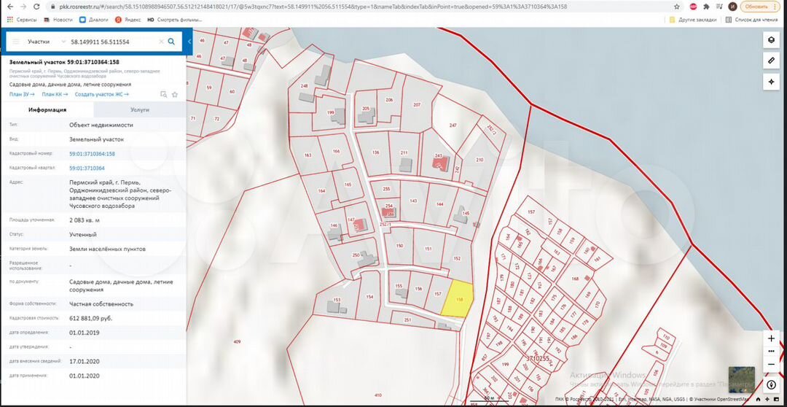The image size is (787, 407).
Task: Clear the search field with X
Action: (x=161, y=42)
